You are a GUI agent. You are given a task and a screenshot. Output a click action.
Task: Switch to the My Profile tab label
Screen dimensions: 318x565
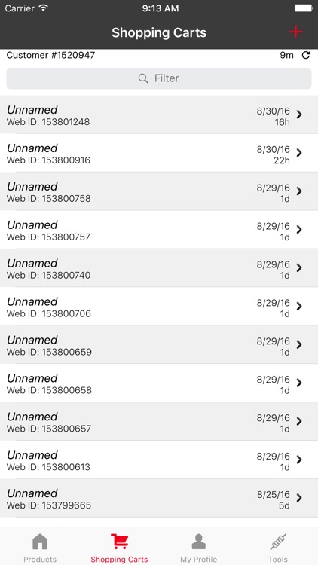[x=199, y=560]
